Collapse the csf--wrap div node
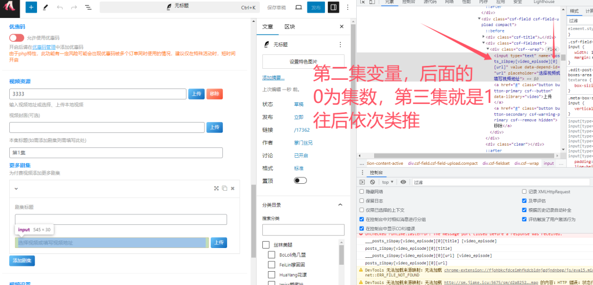The width and height of the screenshot is (593, 285). tap(488, 49)
